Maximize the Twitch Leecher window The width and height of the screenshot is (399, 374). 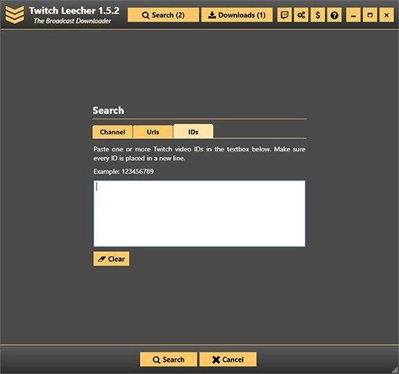point(370,15)
